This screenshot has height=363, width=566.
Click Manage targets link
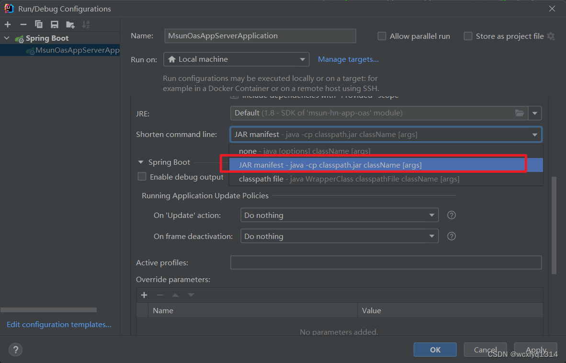[x=348, y=59]
